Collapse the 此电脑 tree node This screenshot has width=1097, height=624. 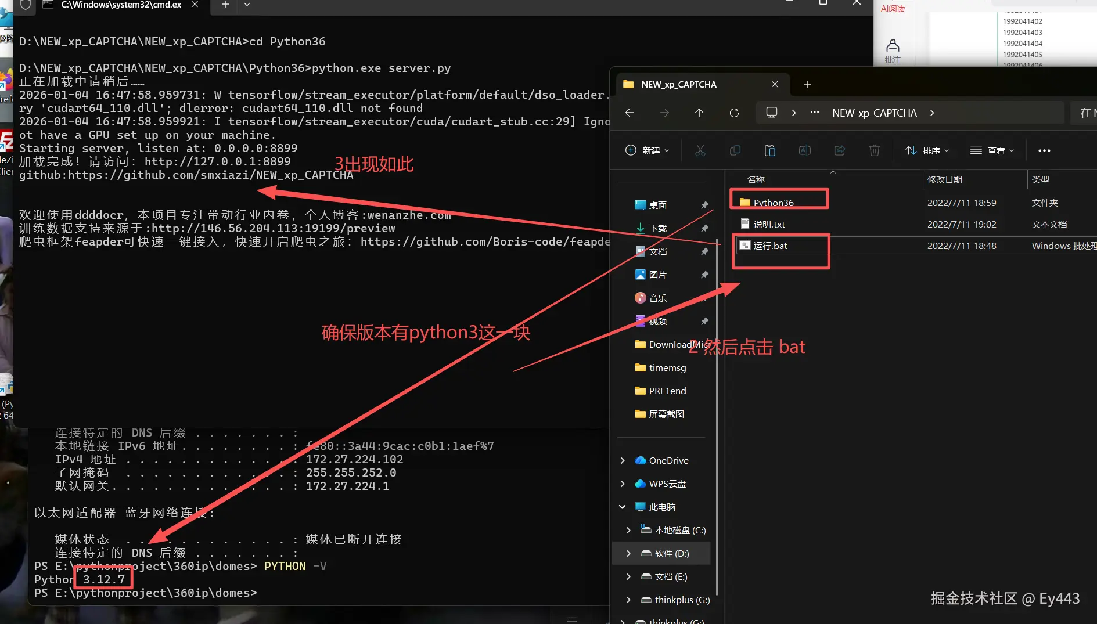[x=623, y=507]
